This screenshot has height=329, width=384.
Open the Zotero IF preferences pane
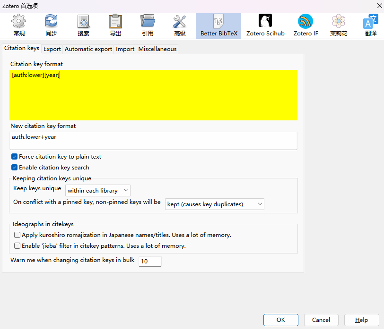(x=305, y=25)
